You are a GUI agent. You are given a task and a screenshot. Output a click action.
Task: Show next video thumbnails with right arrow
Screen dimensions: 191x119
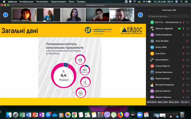140,15
